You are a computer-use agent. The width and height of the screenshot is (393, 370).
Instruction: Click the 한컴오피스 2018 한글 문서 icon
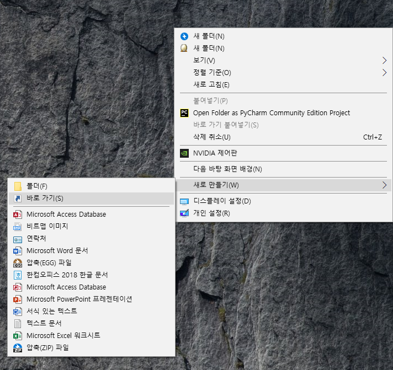[x=18, y=275]
